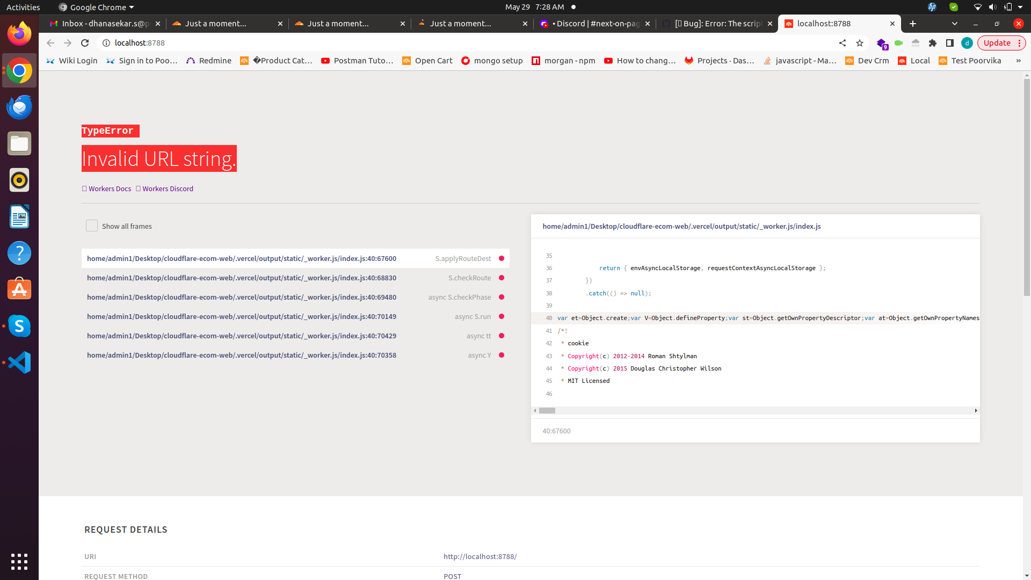This screenshot has width=1031, height=580.
Task: Open the Chrome extensions puzzle icon
Action: point(933,43)
